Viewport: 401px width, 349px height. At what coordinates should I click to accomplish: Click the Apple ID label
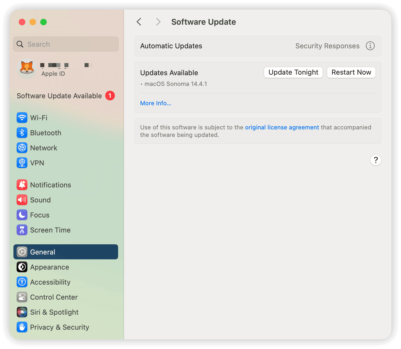click(53, 74)
